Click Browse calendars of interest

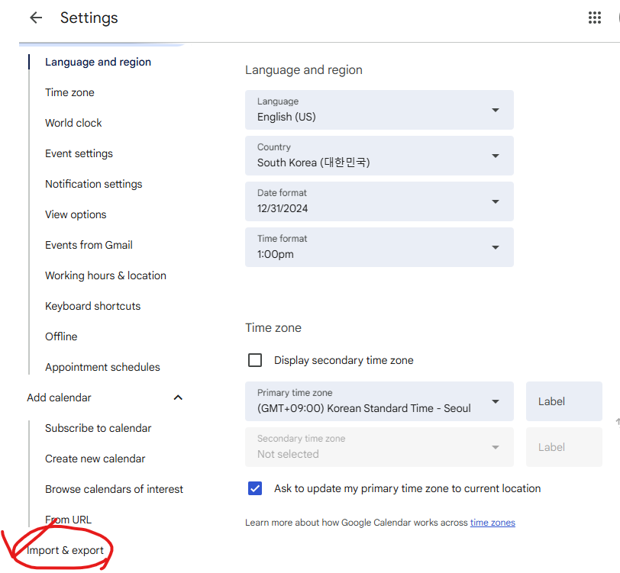115,489
